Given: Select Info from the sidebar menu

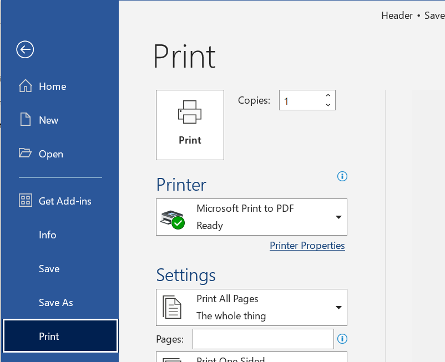Looking at the screenshot, I should pos(48,235).
